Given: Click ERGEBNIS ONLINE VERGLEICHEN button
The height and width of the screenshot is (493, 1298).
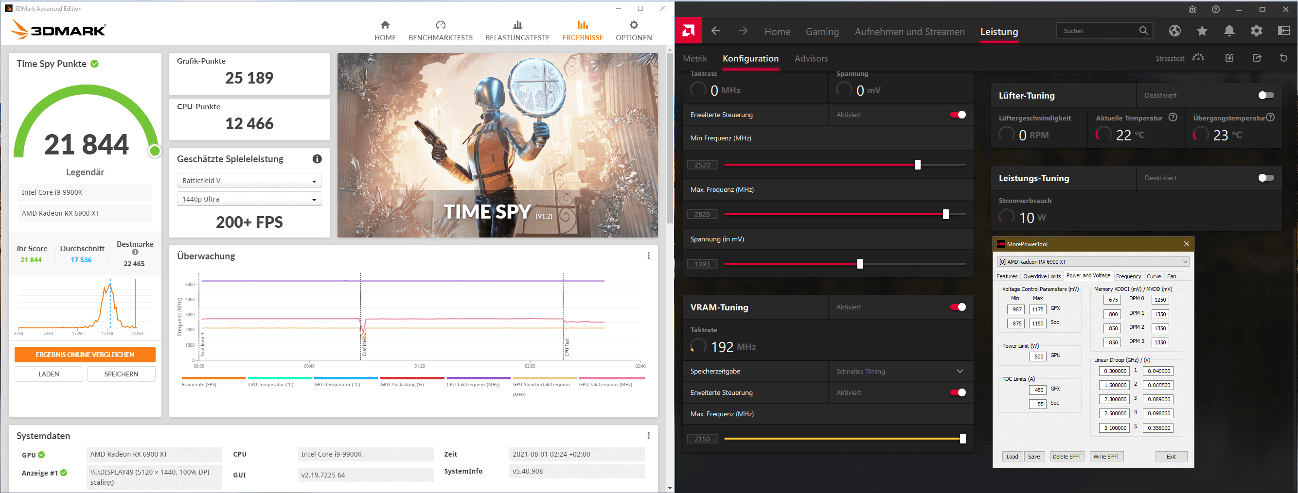Looking at the screenshot, I should (x=85, y=355).
